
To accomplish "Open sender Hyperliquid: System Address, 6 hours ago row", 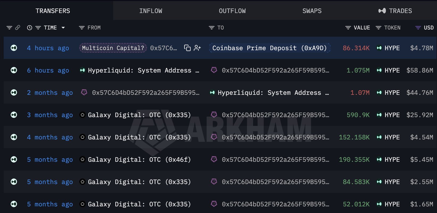I will (x=143, y=70).
